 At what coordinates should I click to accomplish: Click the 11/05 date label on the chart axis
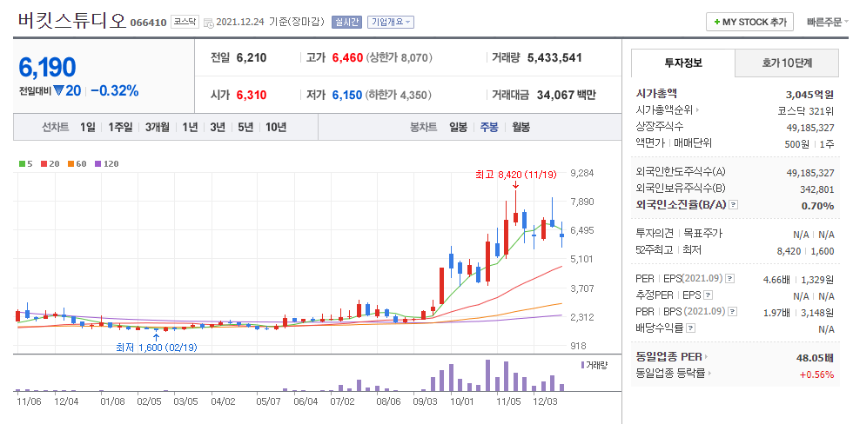click(x=508, y=402)
